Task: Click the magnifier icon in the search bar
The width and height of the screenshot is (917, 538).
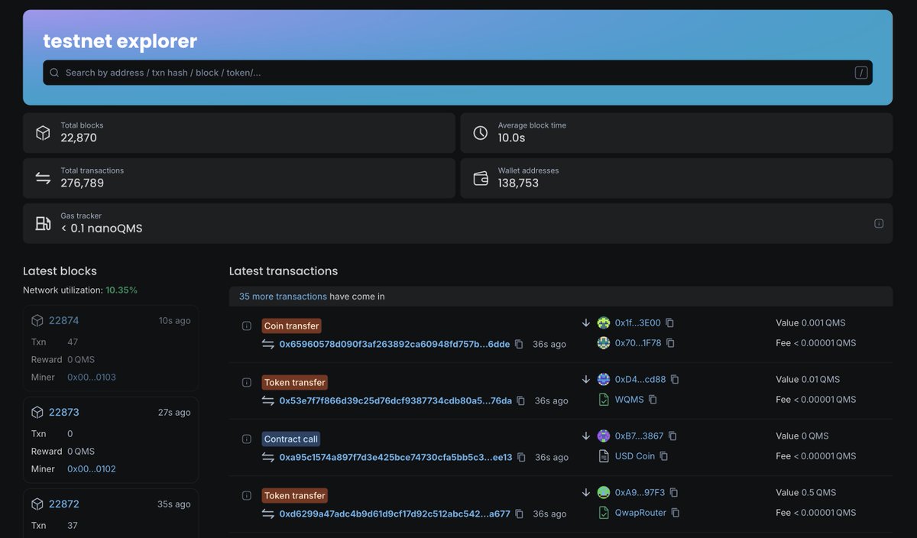Action: [x=54, y=73]
